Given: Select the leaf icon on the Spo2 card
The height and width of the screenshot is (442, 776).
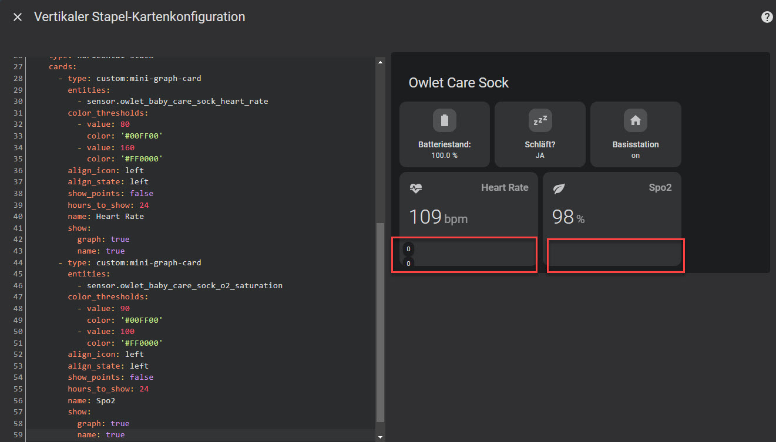Looking at the screenshot, I should (558, 188).
